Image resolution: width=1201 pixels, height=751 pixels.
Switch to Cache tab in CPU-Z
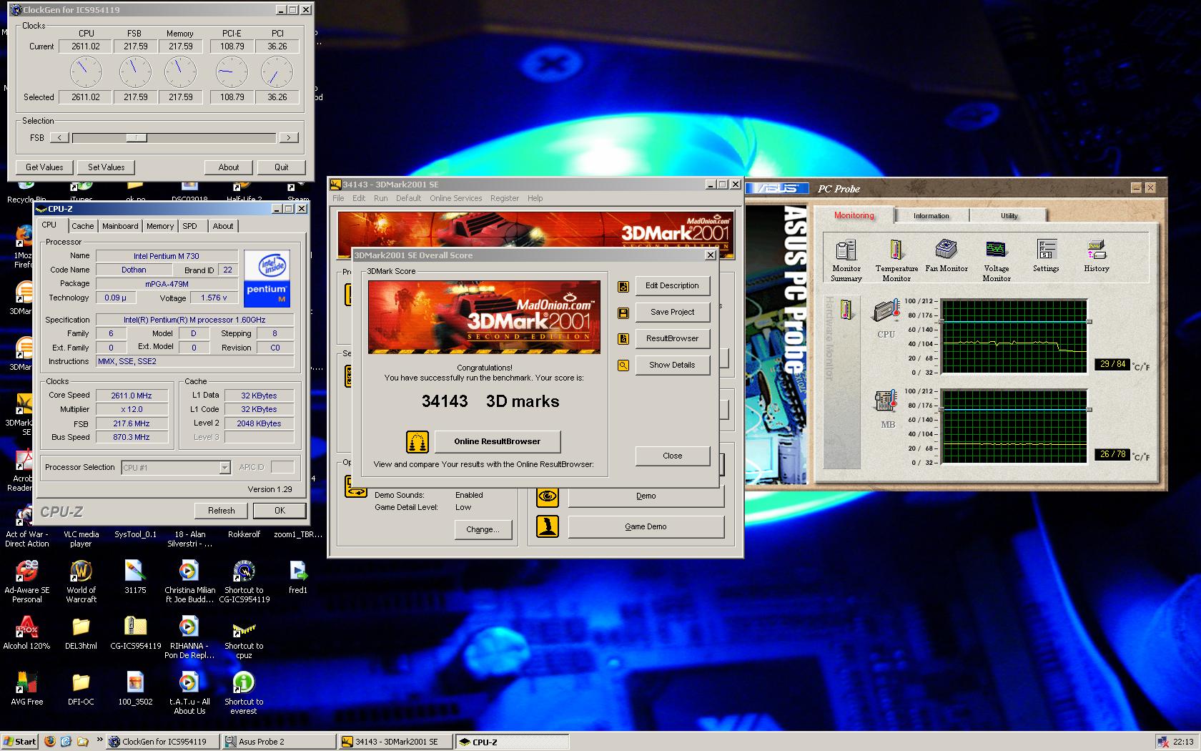click(x=82, y=226)
